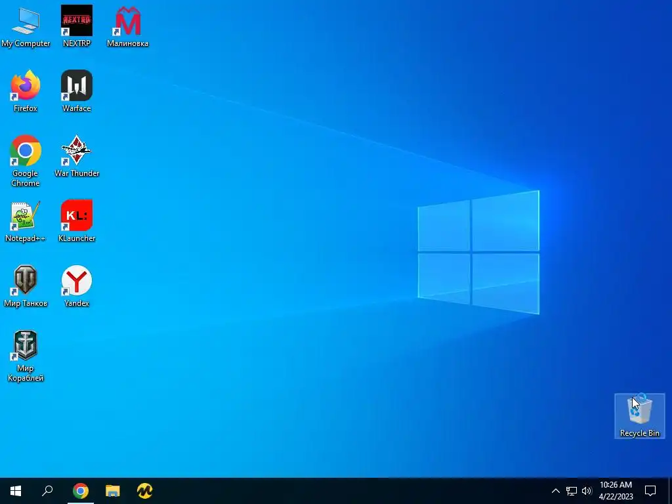Viewport: 672px width, 504px height.
Task: Select the Google Chrome desktop icon
Action: (26, 161)
